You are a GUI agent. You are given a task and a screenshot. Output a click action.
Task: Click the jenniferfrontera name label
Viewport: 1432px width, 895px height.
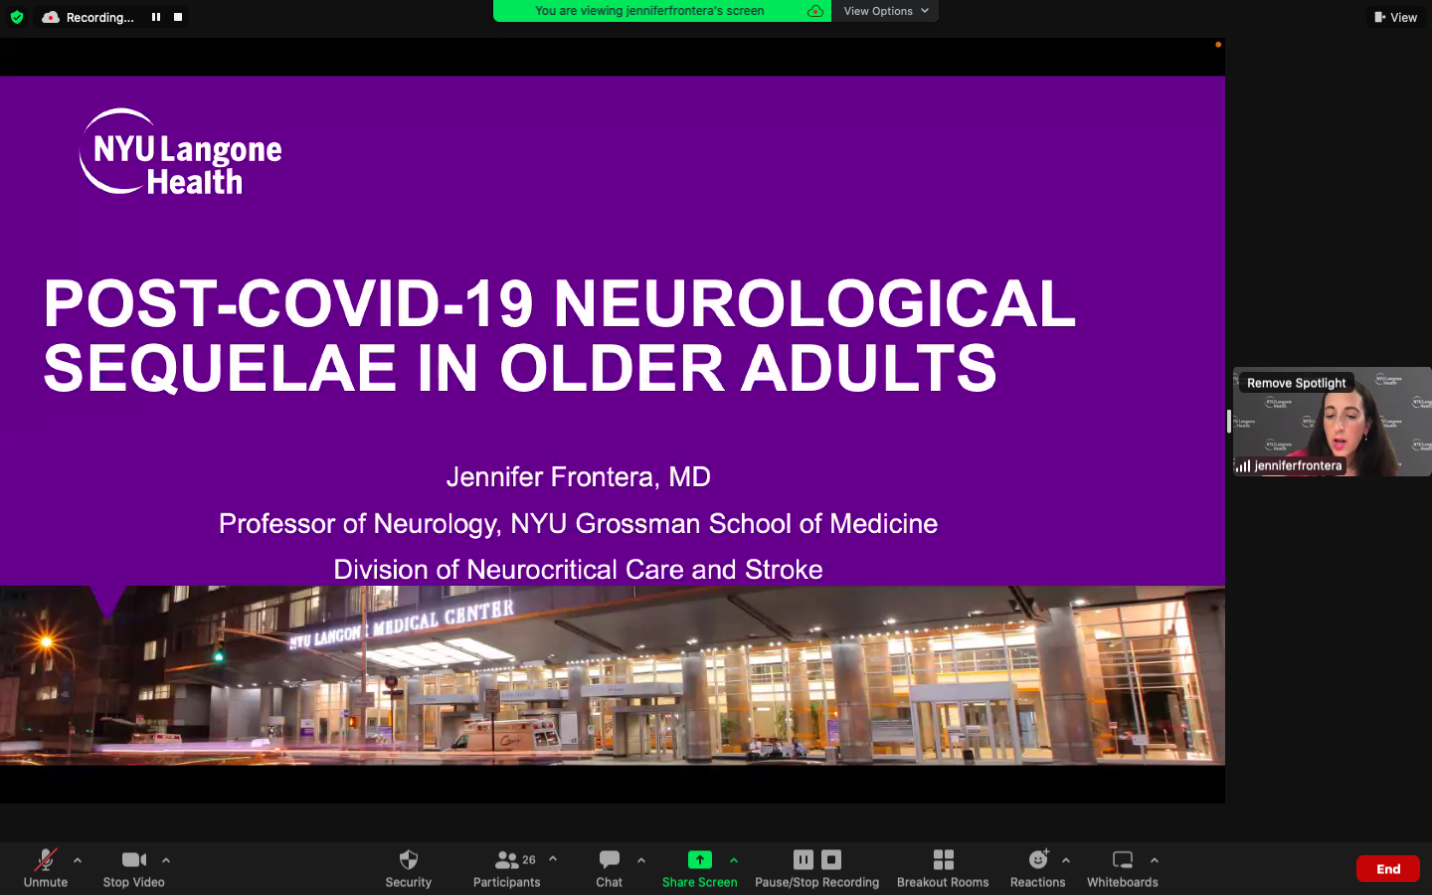point(1299,465)
